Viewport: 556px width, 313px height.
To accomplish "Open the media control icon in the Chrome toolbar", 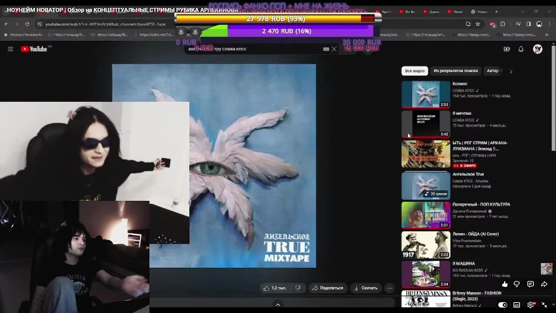I will coord(518,24).
